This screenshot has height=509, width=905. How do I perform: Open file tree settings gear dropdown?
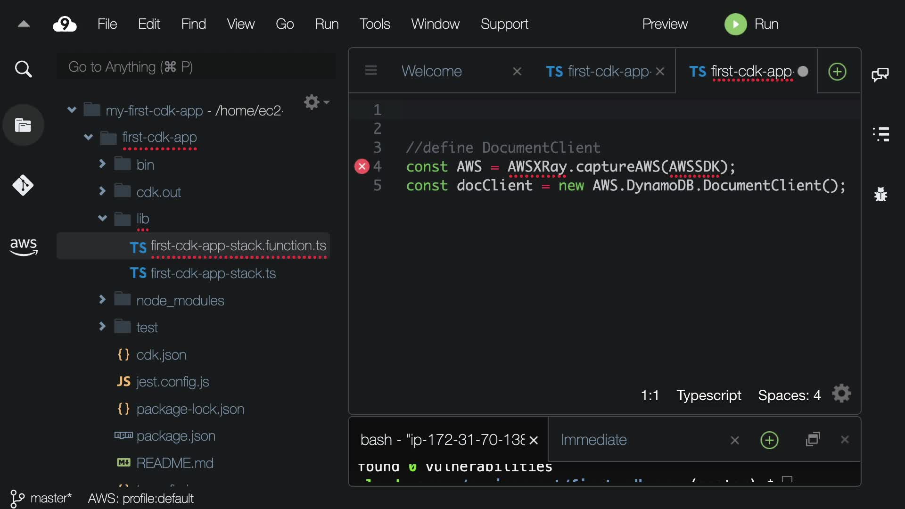point(316,102)
